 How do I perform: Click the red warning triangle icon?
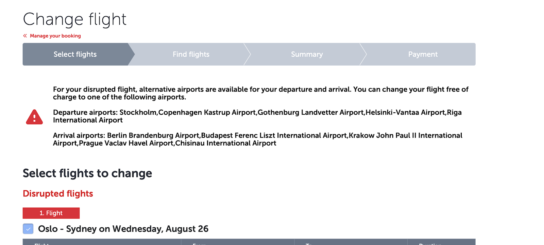(x=34, y=117)
